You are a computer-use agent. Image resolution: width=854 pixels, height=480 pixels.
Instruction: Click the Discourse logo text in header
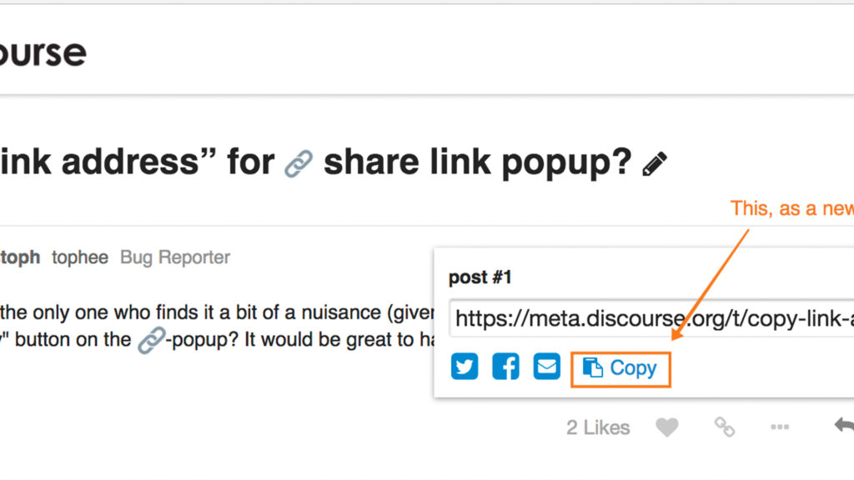(43, 52)
